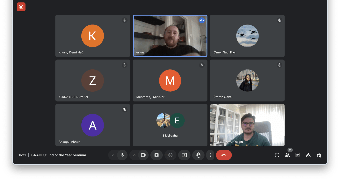The image size is (340, 181).
Task: Click the present screen icon
Action: (184, 155)
